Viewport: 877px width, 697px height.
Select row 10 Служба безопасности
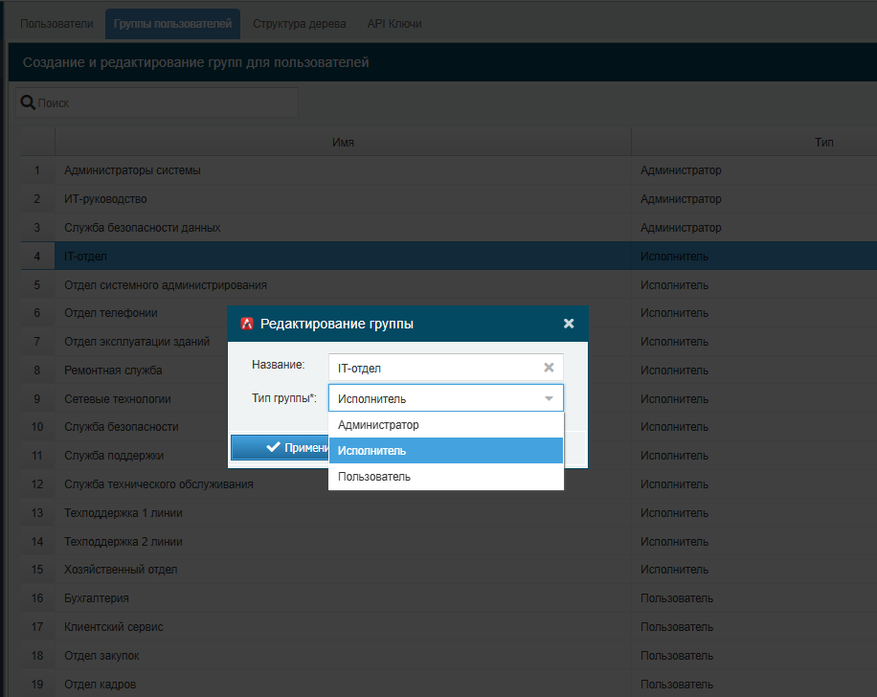coord(449,427)
